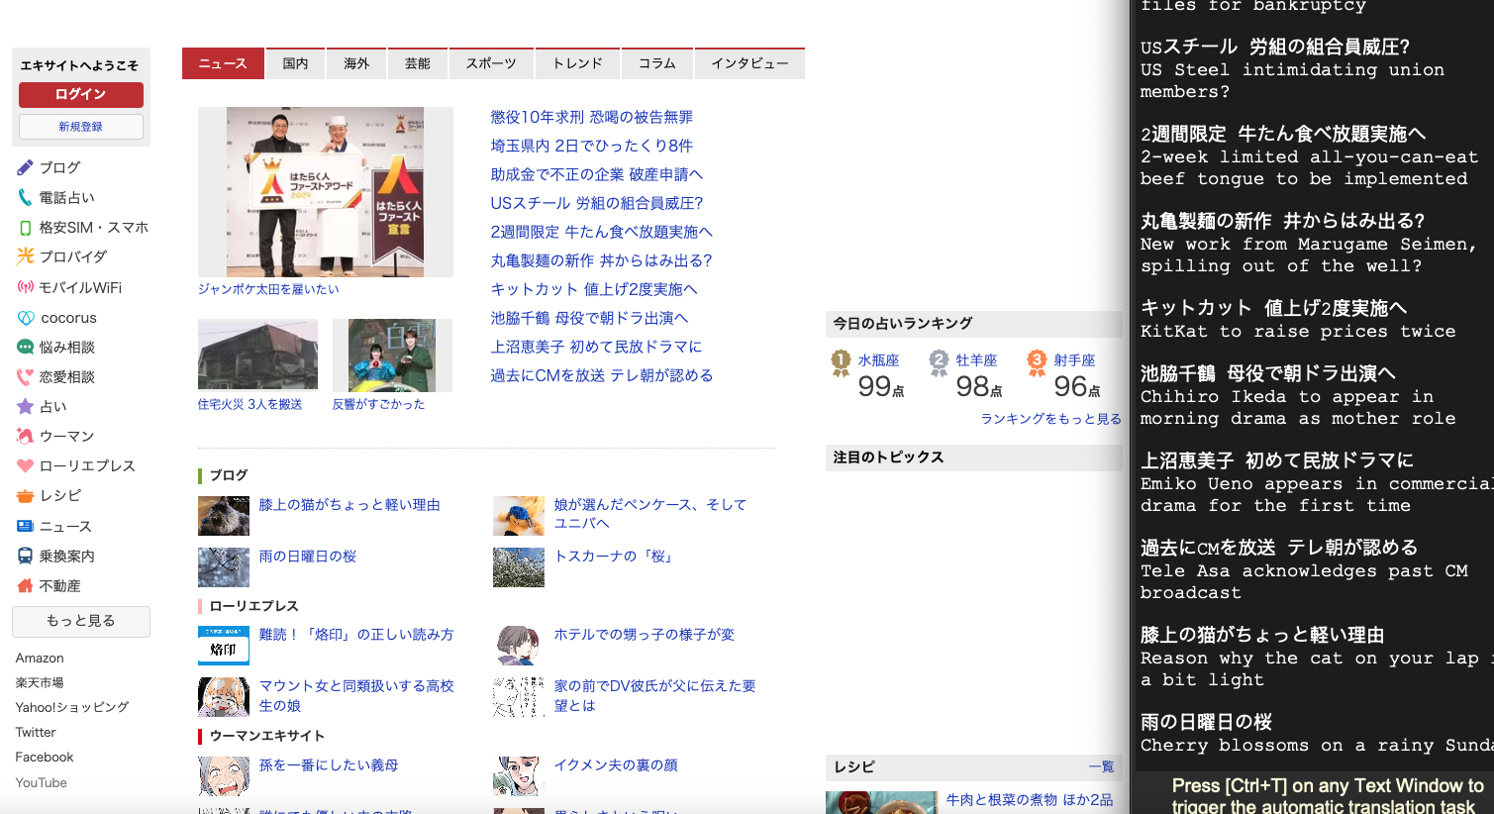The image size is (1494, 814).
Task: Click the award ceremony main news photo
Action: pyautogui.click(x=326, y=192)
